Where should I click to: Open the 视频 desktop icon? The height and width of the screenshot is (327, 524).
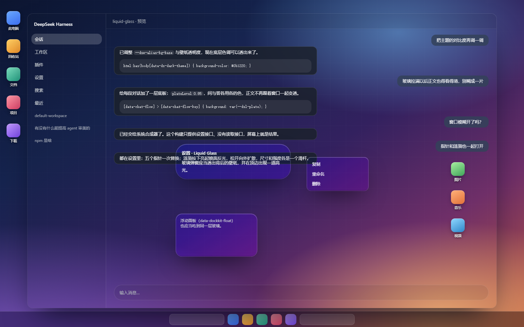[458, 228]
